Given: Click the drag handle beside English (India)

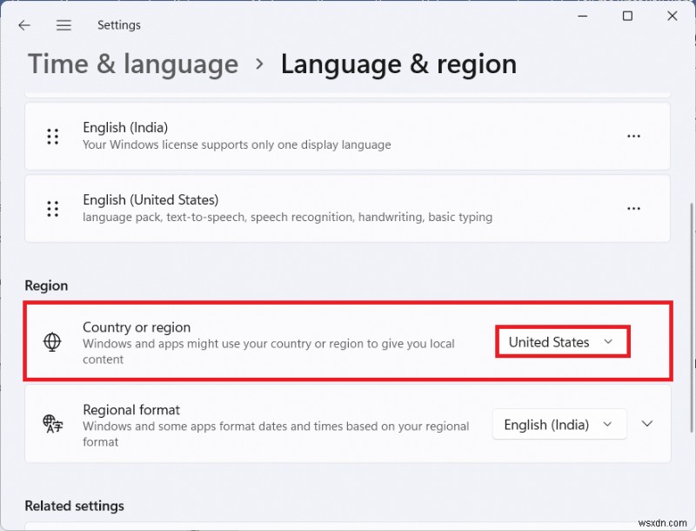Looking at the screenshot, I should click(x=52, y=136).
